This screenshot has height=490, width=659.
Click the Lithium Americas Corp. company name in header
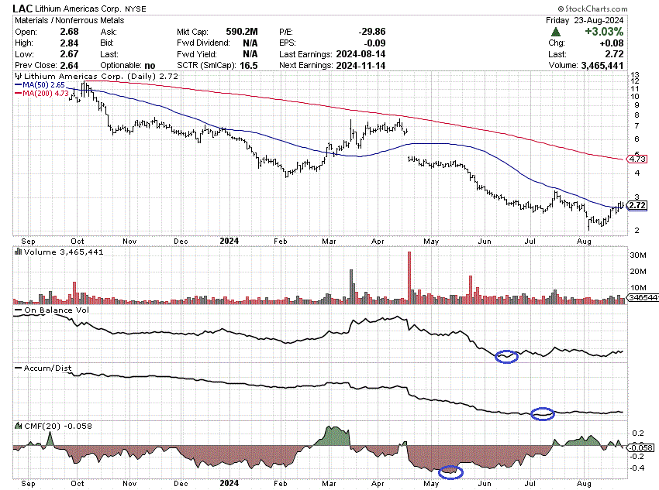tap(78, 9)
